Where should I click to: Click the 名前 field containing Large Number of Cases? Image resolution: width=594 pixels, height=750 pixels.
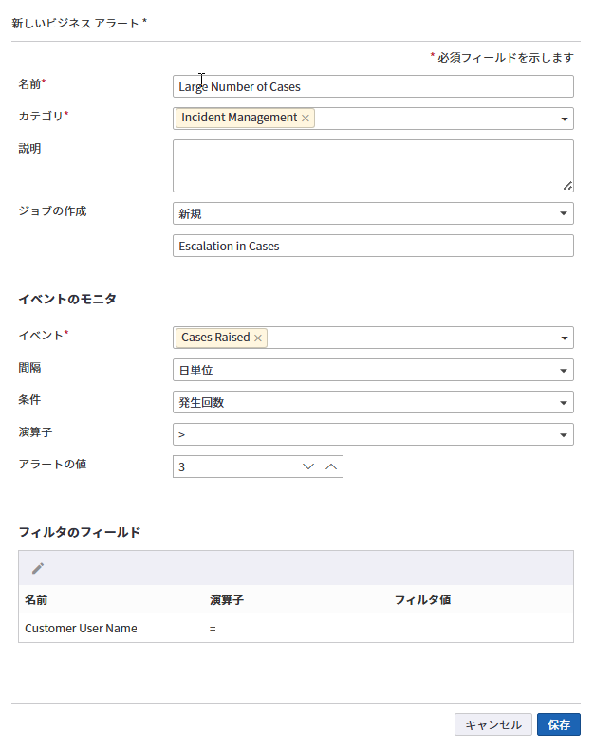point(373,86)
